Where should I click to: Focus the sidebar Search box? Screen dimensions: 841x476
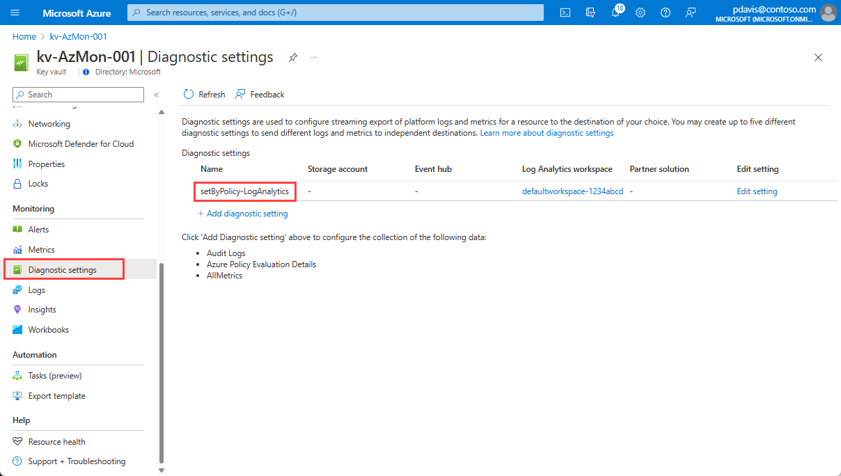point(79,95)
